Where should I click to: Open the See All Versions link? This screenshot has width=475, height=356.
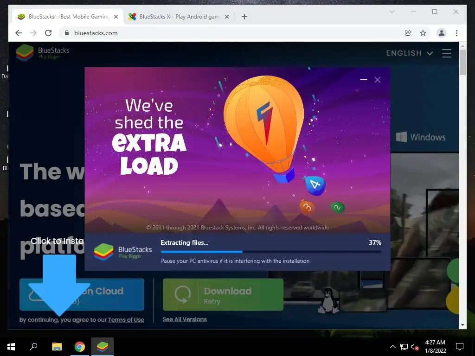(x=185, y=319)
